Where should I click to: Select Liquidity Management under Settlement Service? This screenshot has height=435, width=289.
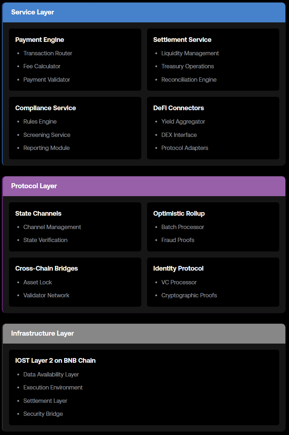190,53
